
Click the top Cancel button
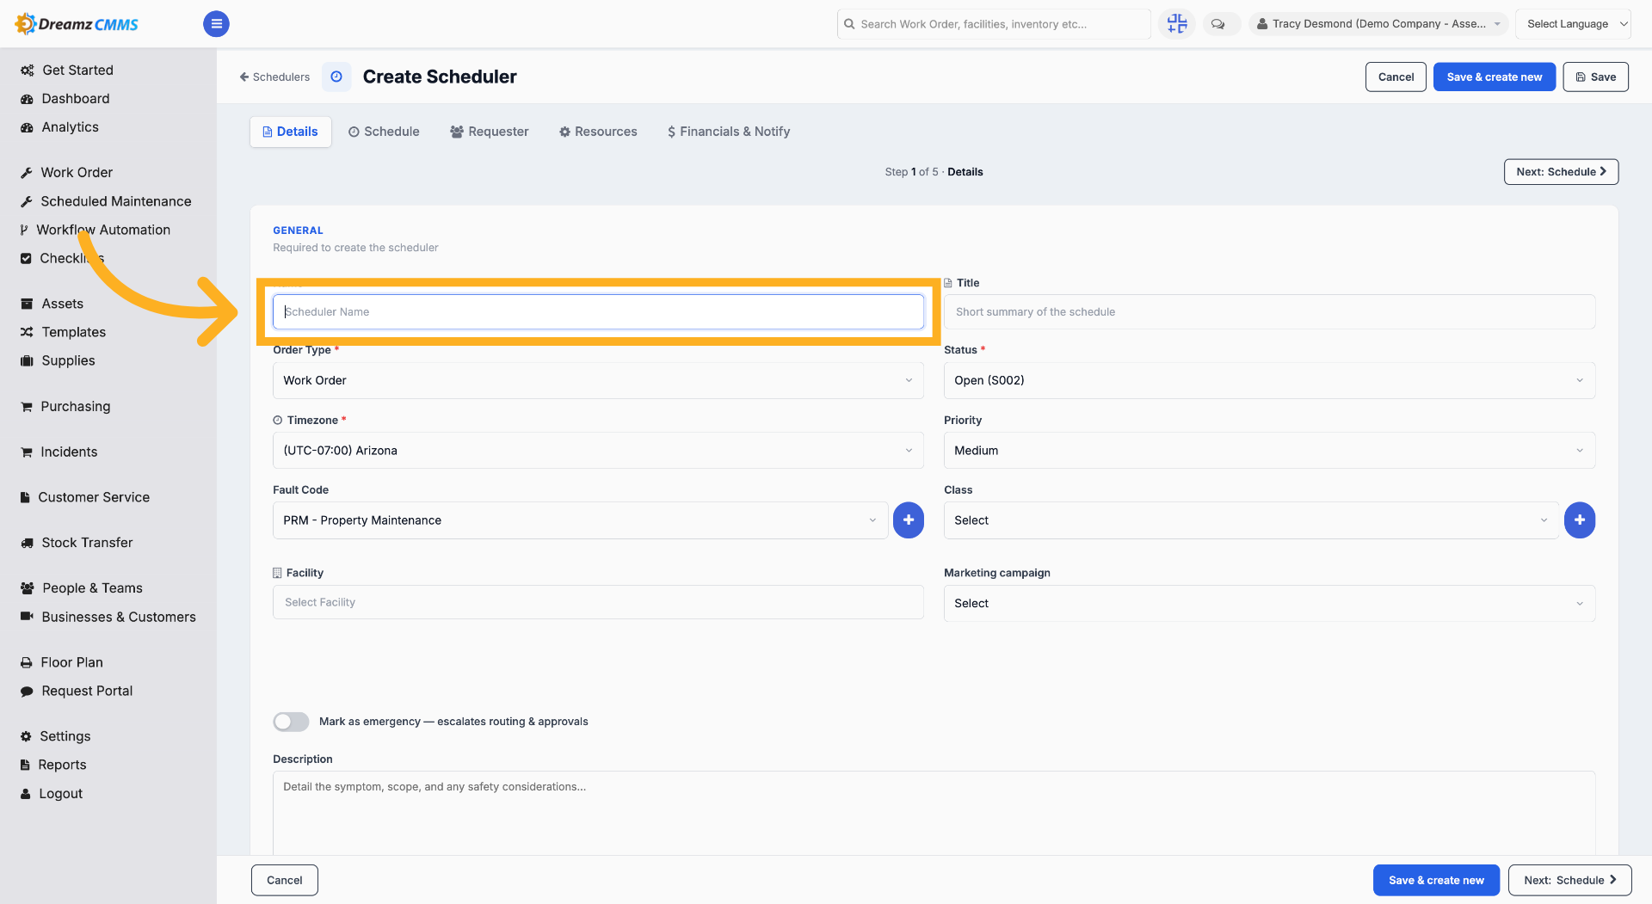[1396, 77]
